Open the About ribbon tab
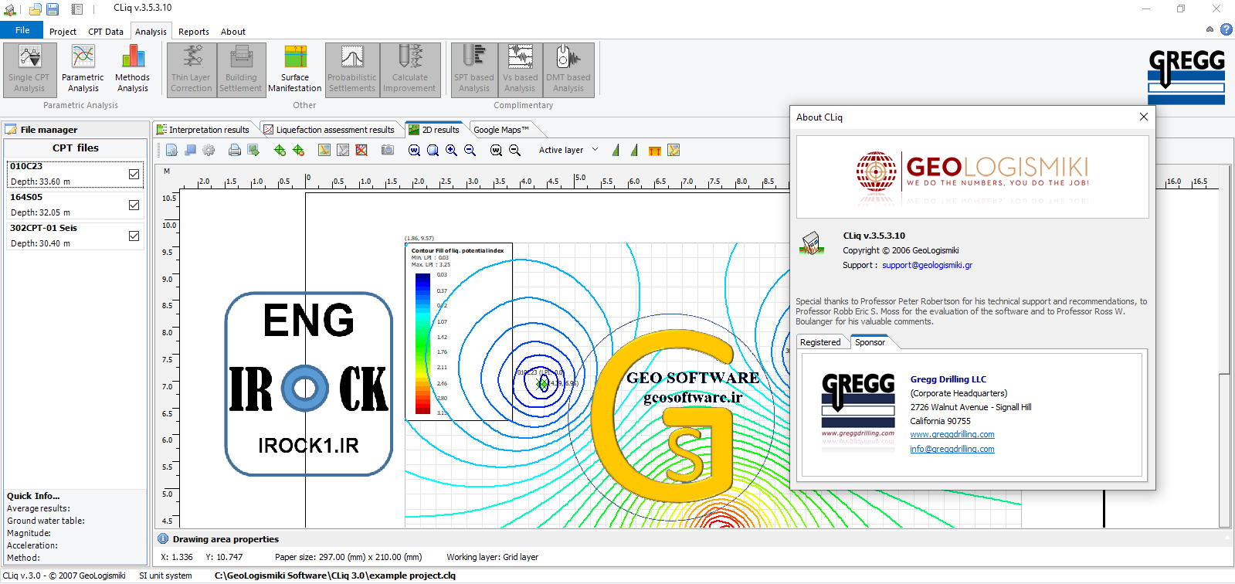 pyautogui.click(x=233, y=32)
